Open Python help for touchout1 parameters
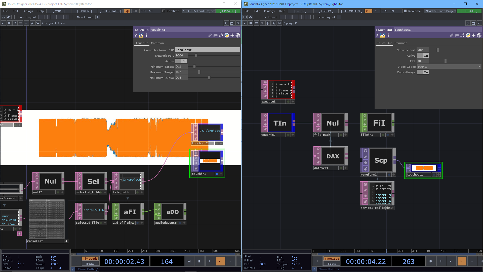Screen dimensions: 483x272 [x=383, y=36]
